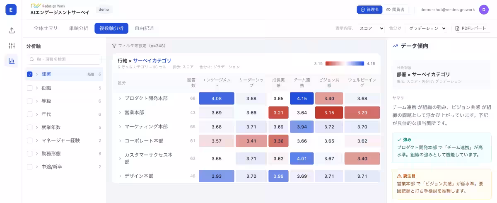Image resolution: width=497 pixels, height=203 pixels.
Task: Click the 3.41 リーダーシップ cell
Action: click(251, 141)
